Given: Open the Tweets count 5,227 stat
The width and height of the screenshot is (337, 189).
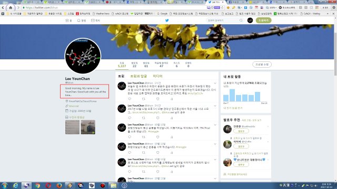Looking at the screenshot, I should (x=122, y=65).
